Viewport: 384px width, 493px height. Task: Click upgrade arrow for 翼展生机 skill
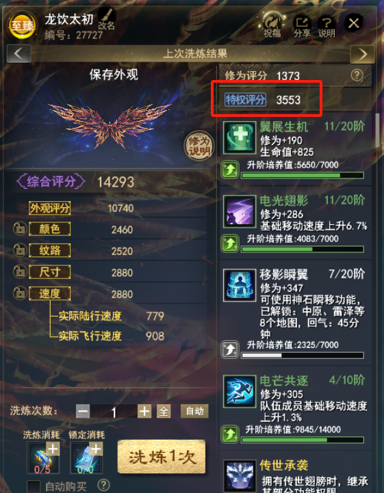[x=230, y=170]
